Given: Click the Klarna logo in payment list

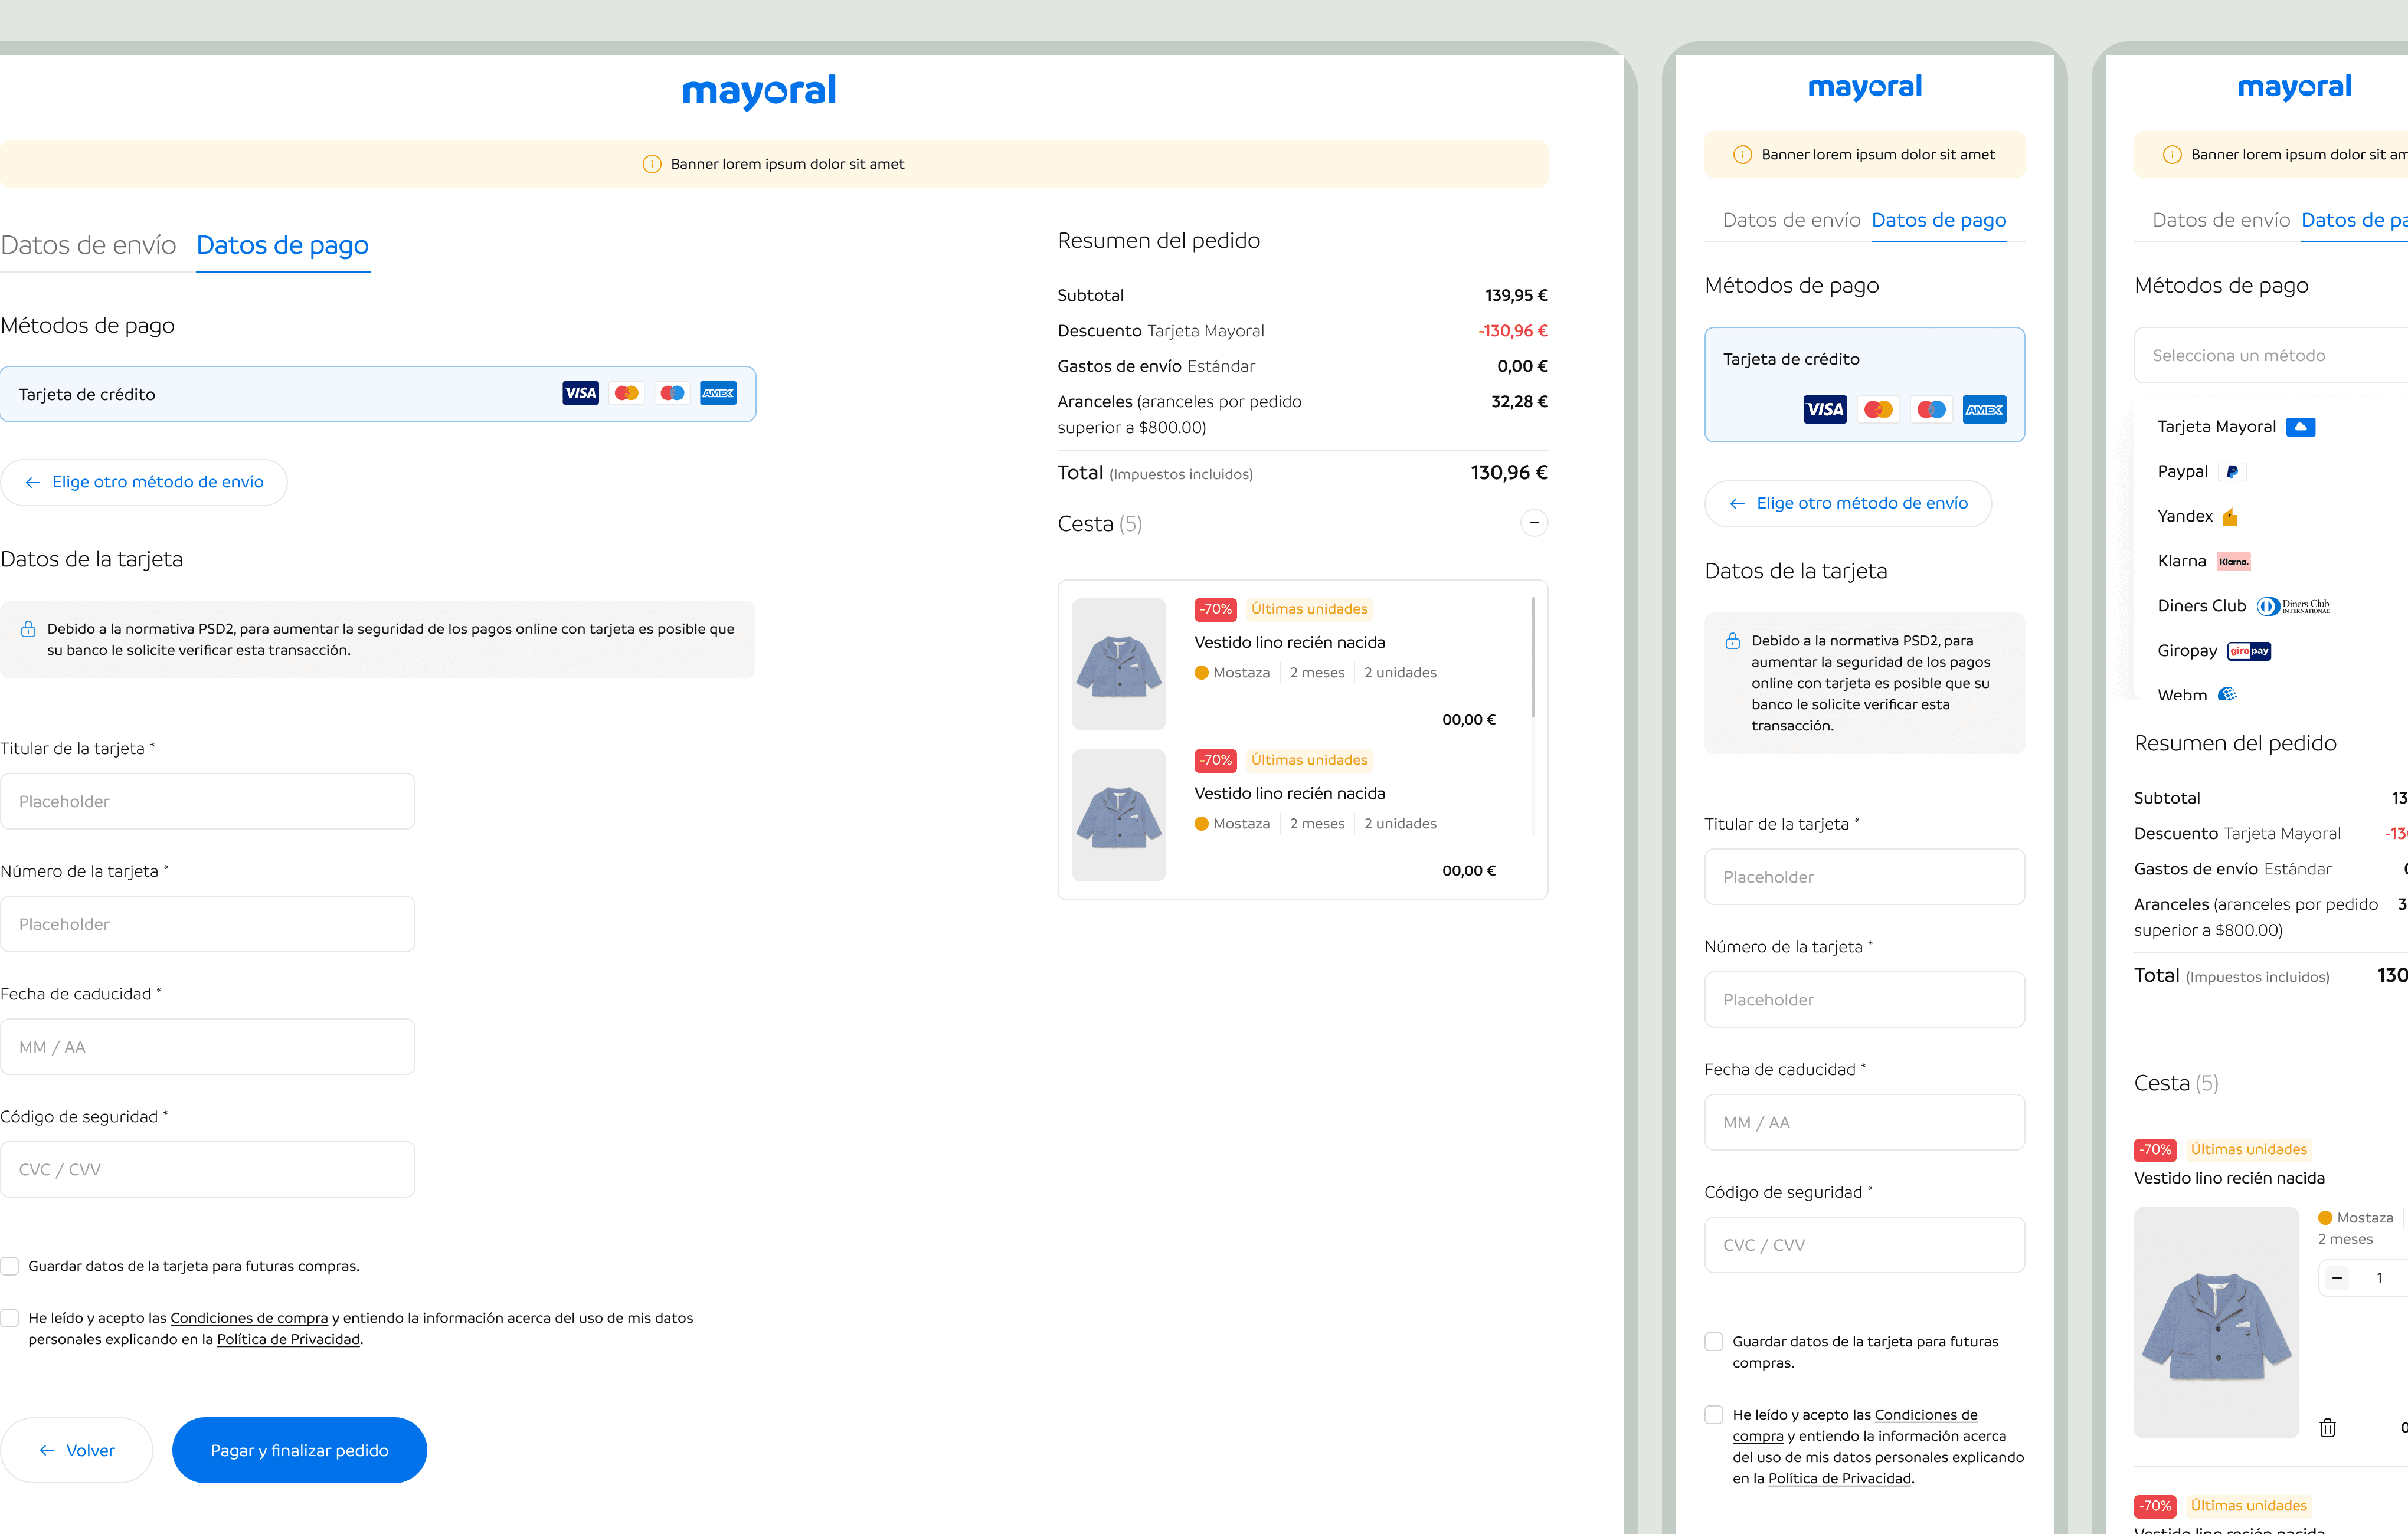Looking at the screenshot, I should [x=2233, y=562].
